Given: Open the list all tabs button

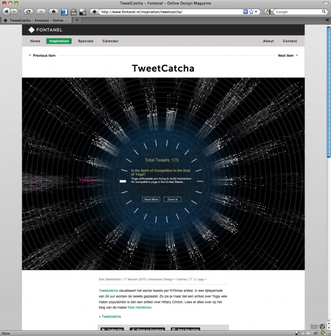Looking at the screenshot, I should click(327, 21).
